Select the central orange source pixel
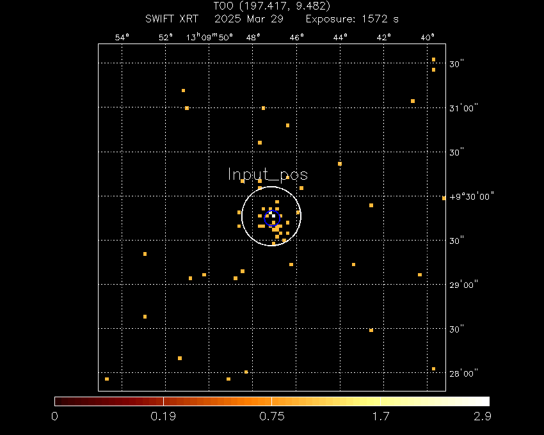Image resolution: width=544 pixels, height=435 pixels. click(x=274, y=216)
